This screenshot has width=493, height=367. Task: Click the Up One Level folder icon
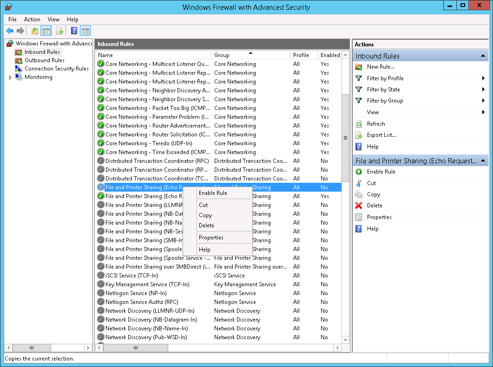(x=34, y=31)
